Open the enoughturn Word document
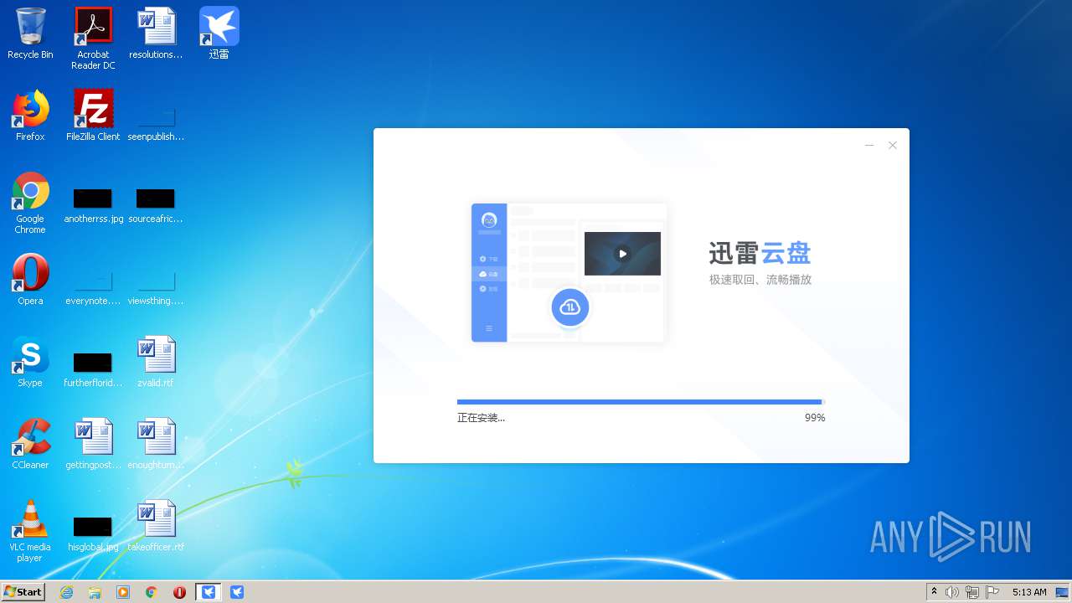This screenshot has height=603, width=1072. (156, 444)
